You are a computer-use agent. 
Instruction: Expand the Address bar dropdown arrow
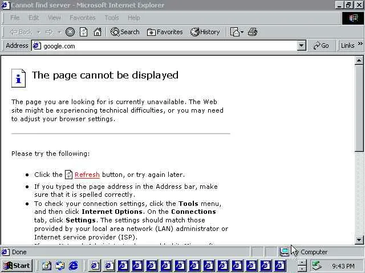tap(301, 45)
